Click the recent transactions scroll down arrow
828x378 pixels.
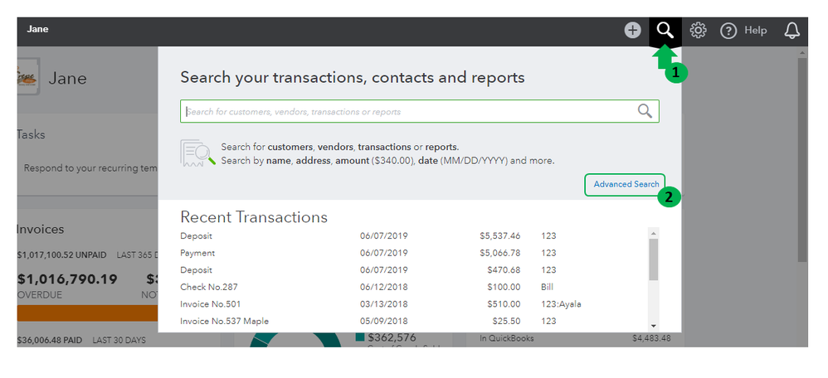point(653,326)
